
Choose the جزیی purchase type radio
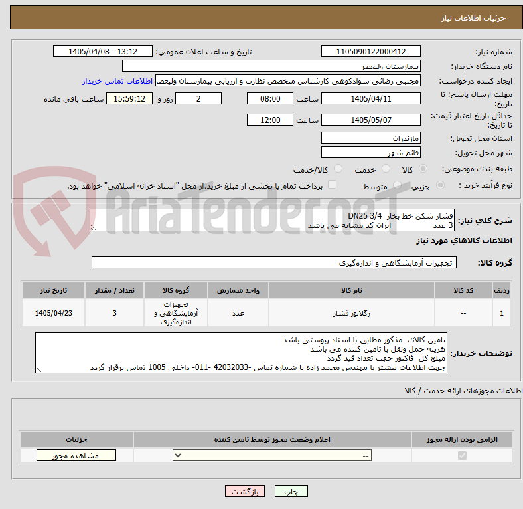tap(440, 185)
